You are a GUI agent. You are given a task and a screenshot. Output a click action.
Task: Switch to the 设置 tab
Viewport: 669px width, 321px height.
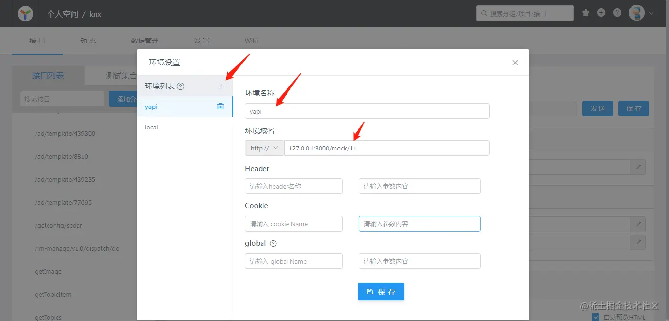pos(202,41)
